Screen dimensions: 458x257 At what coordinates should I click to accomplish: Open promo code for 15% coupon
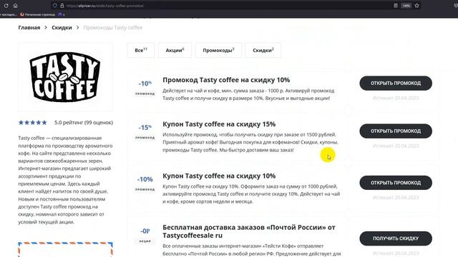pos(396,131)
